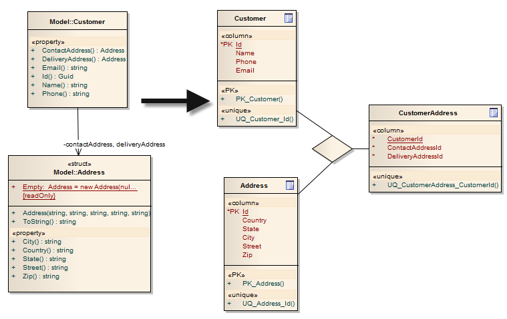The image size is (507, 319).
Task: Select the UQ_Customer_Id() unique constraint
Action: [264, 119]
